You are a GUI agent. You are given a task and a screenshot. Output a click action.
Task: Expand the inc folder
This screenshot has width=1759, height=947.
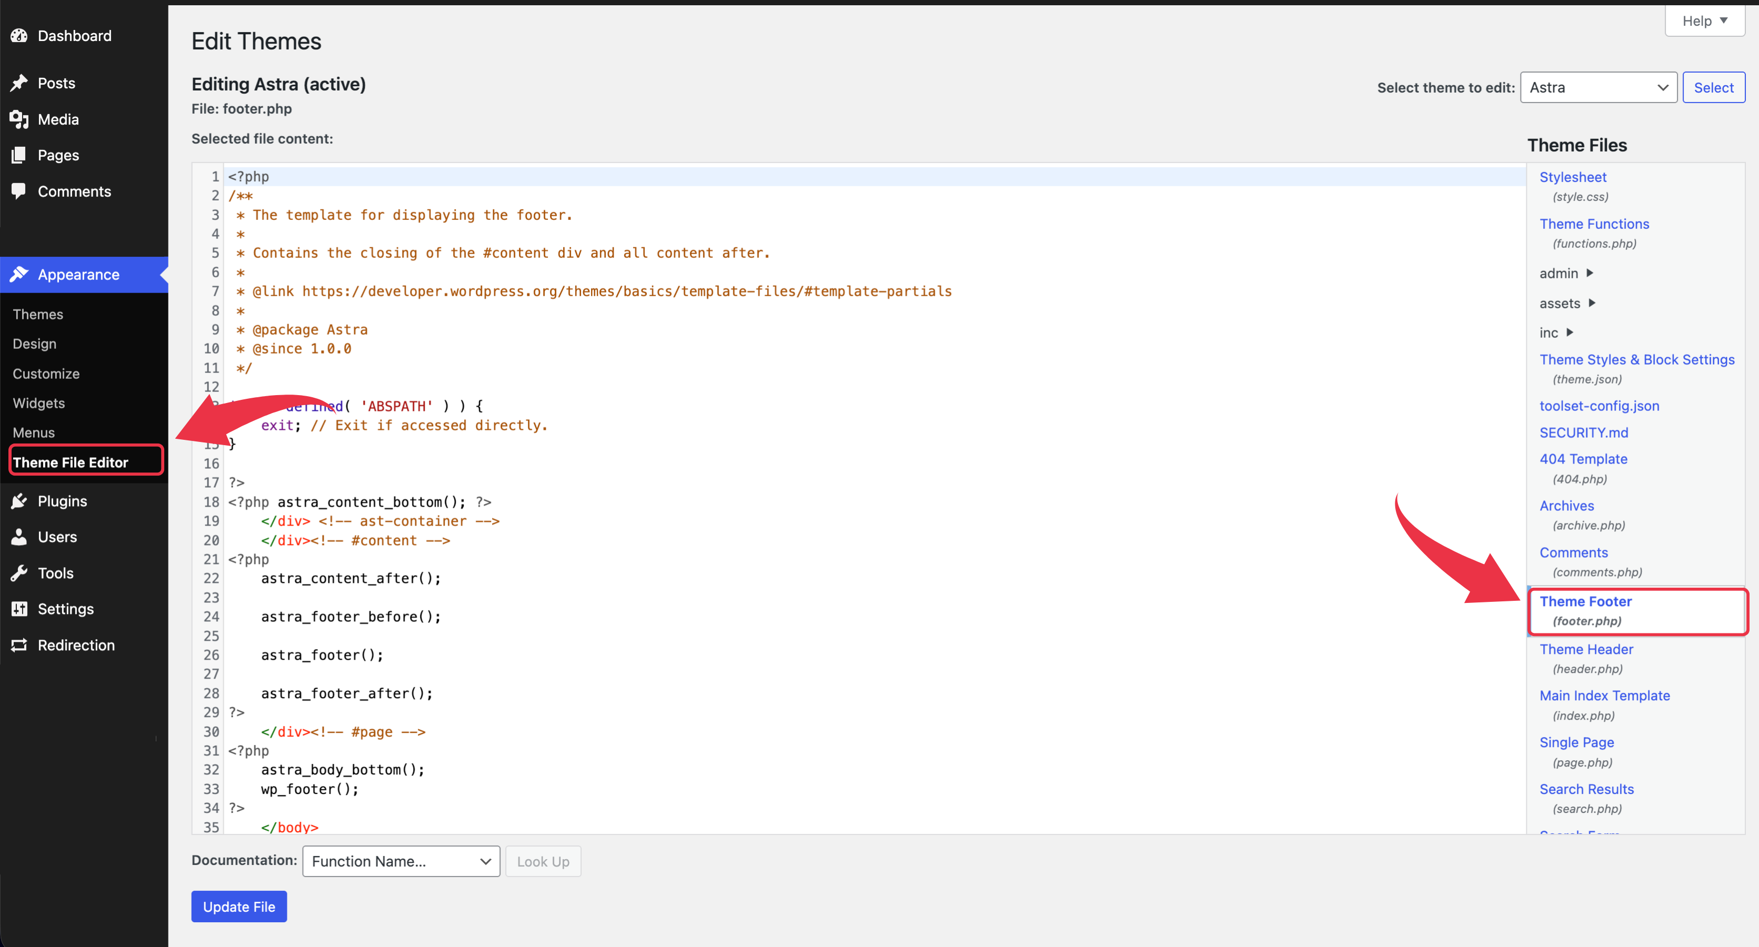tap(1557, 333)
